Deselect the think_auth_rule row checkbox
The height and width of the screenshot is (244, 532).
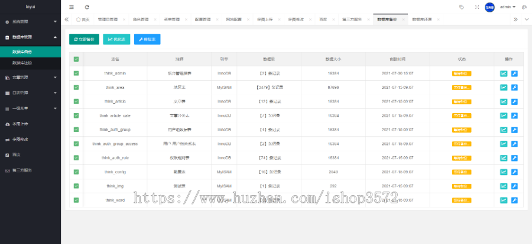76,158
